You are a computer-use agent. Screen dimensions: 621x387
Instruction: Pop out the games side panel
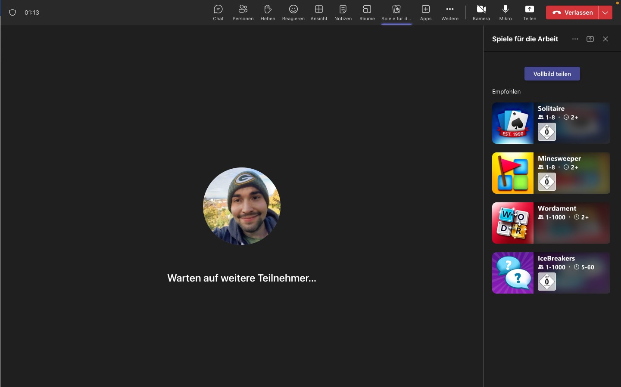590,39
